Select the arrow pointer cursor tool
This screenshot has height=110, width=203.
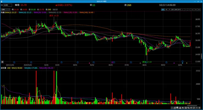coord(183,108)
